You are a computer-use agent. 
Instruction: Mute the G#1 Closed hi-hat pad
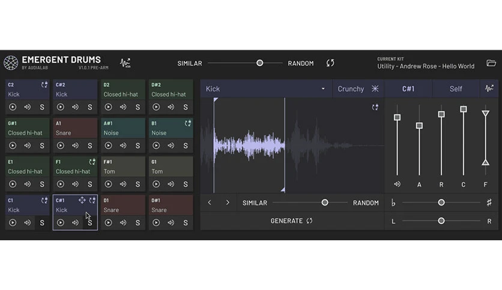point(27,146)
